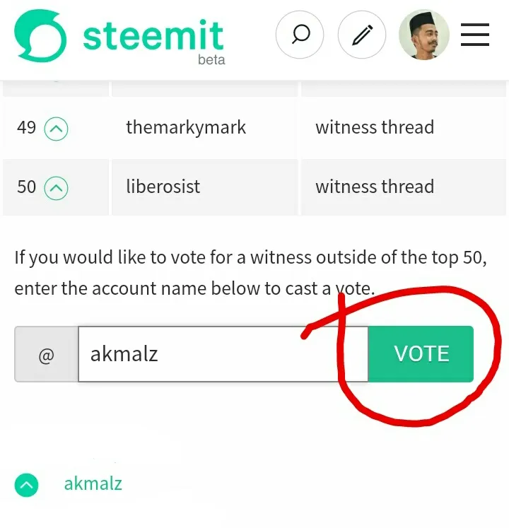509x528 pixels.
Task: Open the hamburger menu
Action: click(475, 35)
